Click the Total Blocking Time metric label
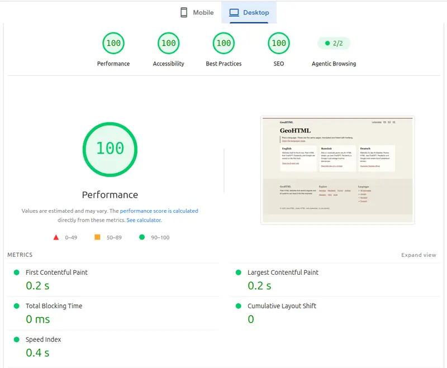Image resolution: width=447 pixels, height=368 pixels. pyautogui.click(x=54, y=306)
